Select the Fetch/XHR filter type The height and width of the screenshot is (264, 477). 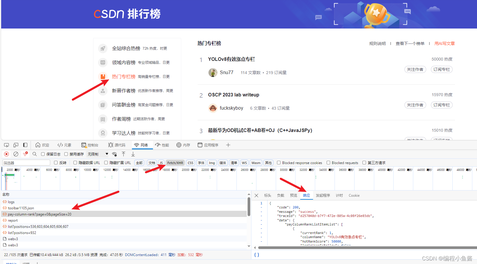pos(175,163)
